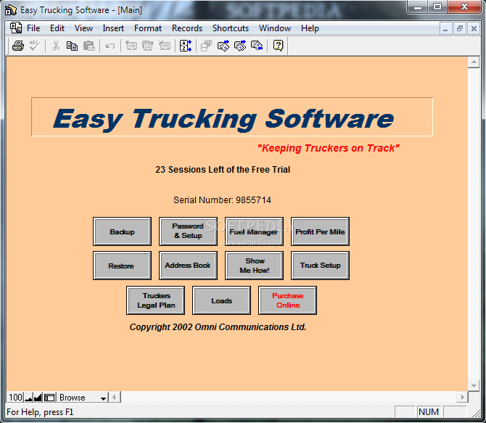Open the Address Book button
Screen dimensions: 486x423
click(188, 266)
